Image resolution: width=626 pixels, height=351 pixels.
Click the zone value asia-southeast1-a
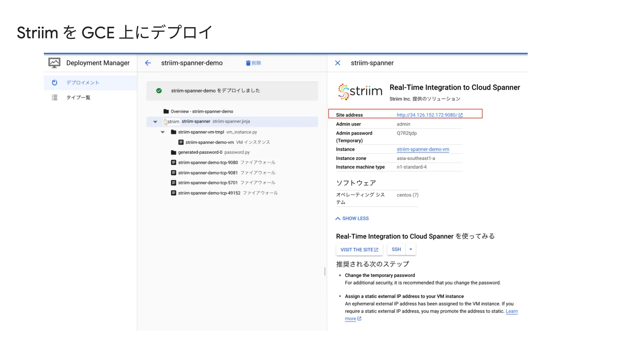point(416,158)
